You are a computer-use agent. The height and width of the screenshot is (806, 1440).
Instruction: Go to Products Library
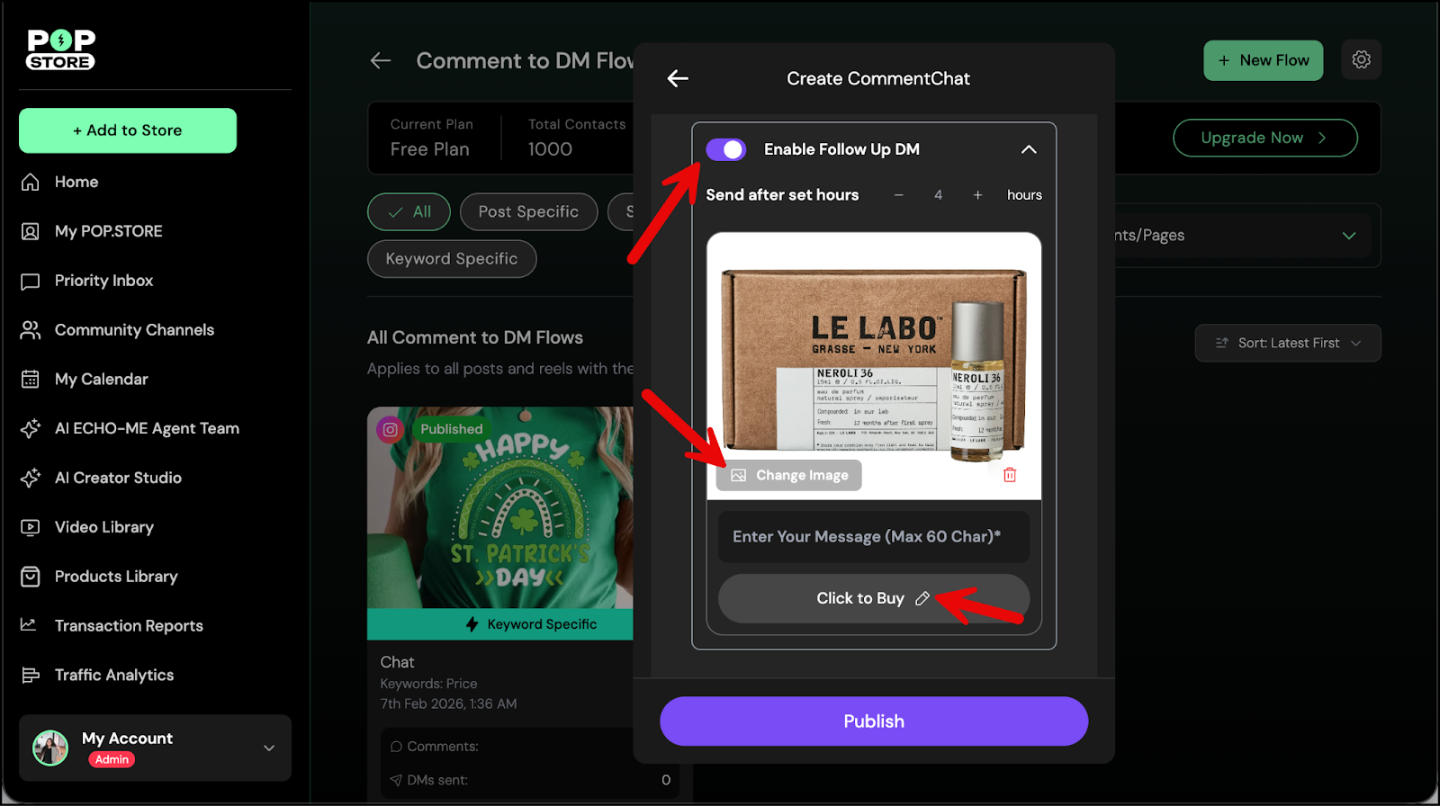pos(116,577)
